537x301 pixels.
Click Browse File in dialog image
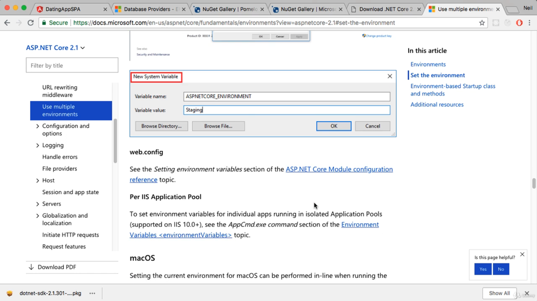(218, 126)
